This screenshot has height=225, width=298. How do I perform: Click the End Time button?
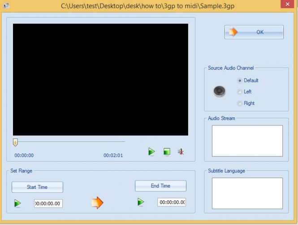point(160,186)
